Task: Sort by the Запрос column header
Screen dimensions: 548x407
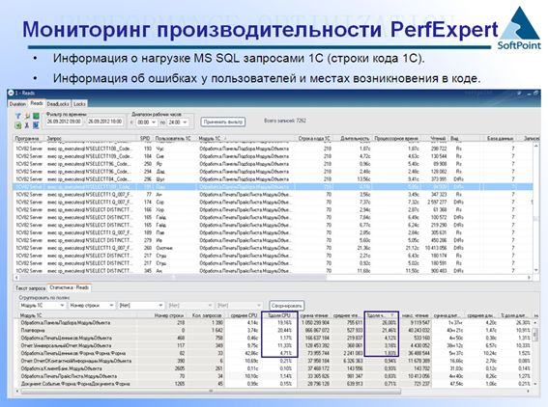Action: coord(92,139)
